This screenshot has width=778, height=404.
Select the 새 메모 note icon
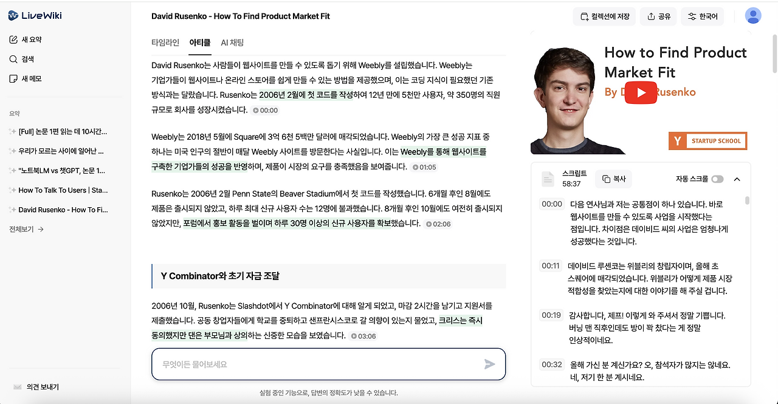tap(15, 78)
